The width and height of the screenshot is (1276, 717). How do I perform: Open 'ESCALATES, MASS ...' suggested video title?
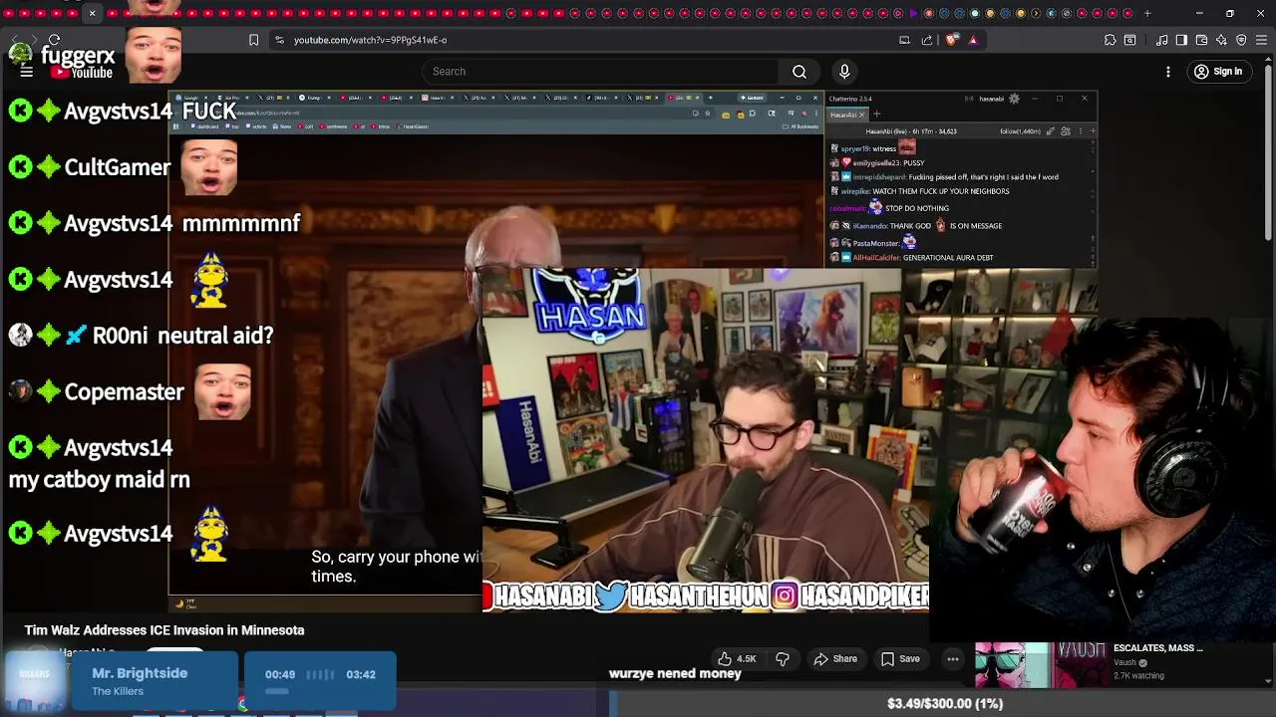[x=1157, y=648]
